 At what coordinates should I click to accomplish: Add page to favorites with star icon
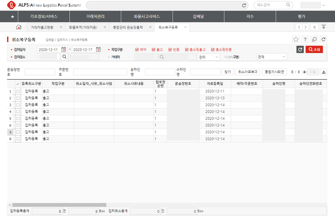click(296, 39)
